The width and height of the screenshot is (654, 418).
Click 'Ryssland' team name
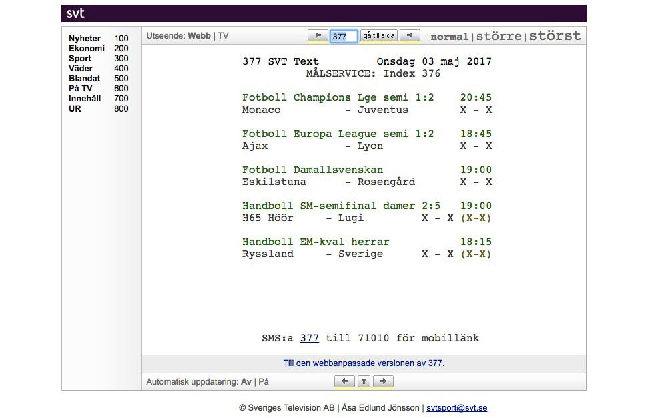click(x=268, y=254)
